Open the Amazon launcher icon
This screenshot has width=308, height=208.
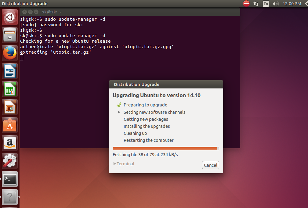pos(10,143)
